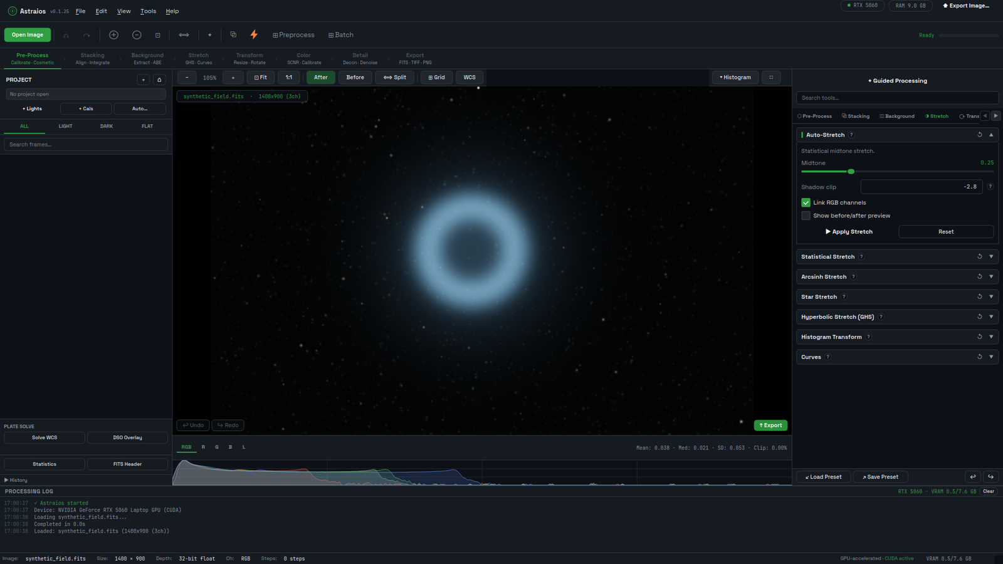Click the Search tools input field
This screenshot has height=564, width=1003.
point(897,98)
